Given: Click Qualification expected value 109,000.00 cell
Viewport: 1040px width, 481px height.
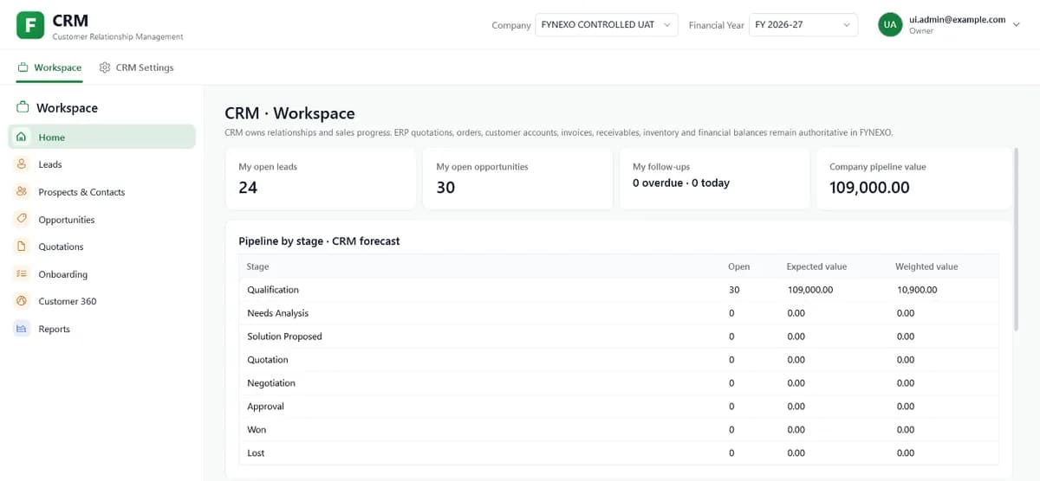Looking at the screenshot, I should point(810,290).
